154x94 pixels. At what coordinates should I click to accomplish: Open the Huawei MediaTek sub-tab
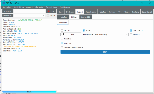(x=63, y=17)
